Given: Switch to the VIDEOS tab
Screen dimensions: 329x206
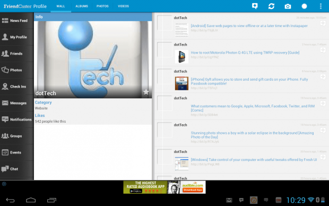Looking at the screenshot, I should point(123,6).
